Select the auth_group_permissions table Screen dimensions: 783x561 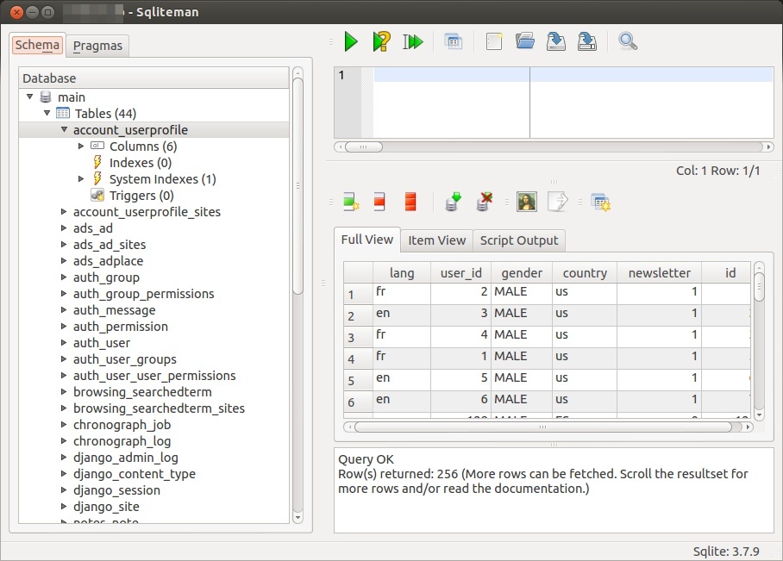point(143,294)
